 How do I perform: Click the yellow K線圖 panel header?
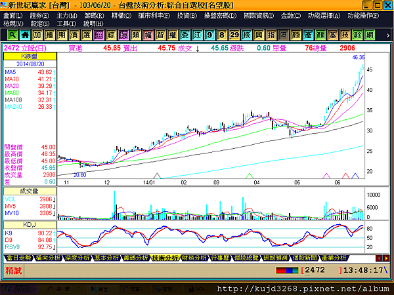[x=30, y=56]
